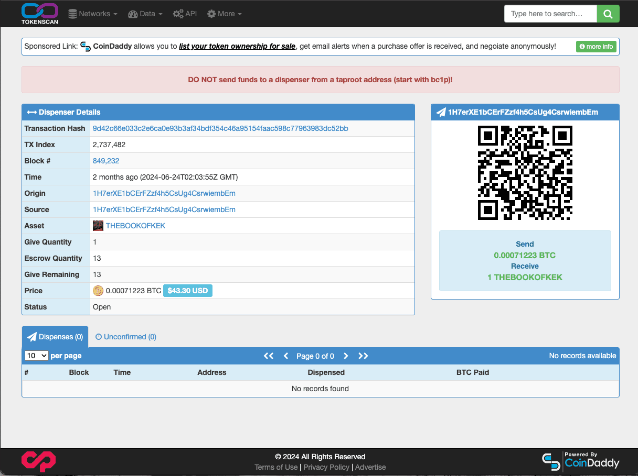
Task: Open the transaction hash link
Action: 220,128
